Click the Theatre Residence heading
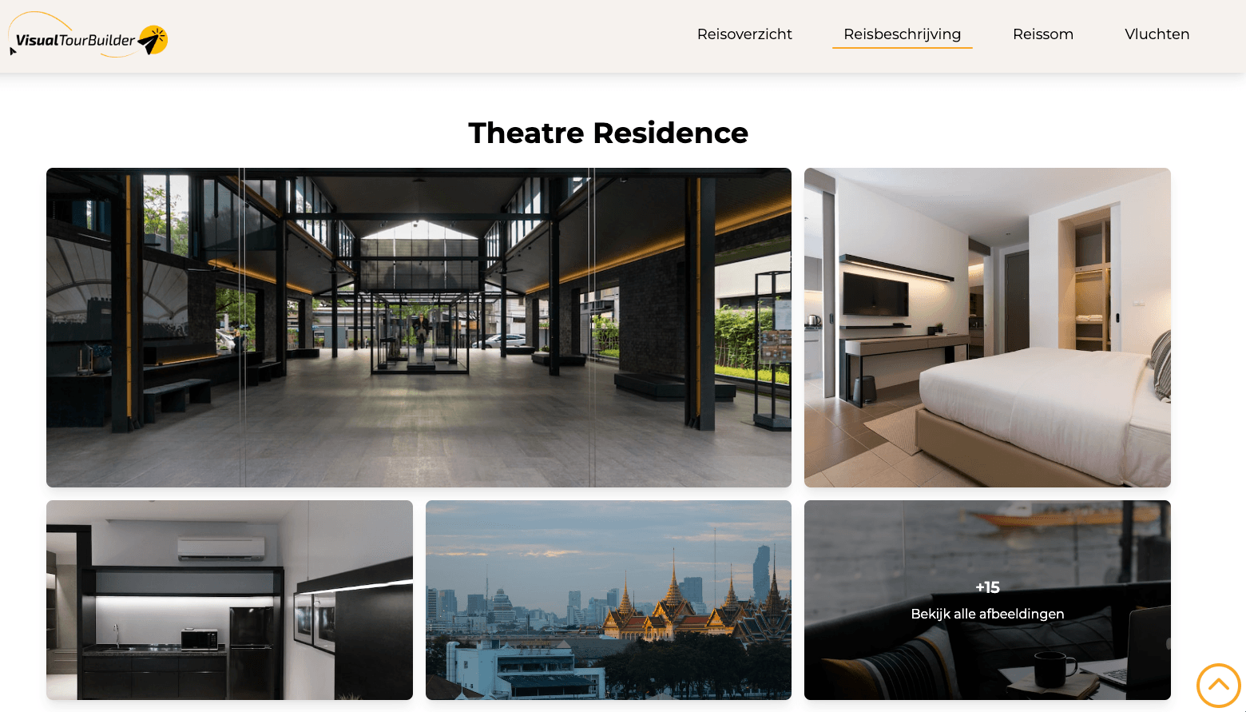This screenshot has width=1246, height=712. [x=608, y=133]
